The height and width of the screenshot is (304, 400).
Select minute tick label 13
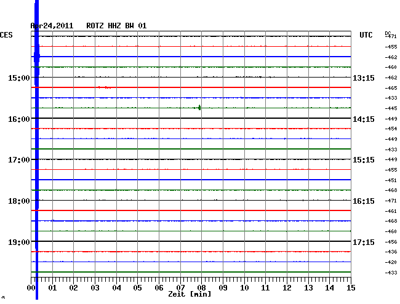pos(308,288)
